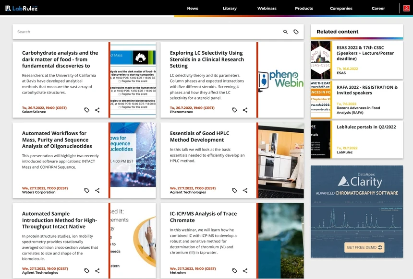Go to the Companies section
Screen dimensions: 413x279
coord(341,9)
